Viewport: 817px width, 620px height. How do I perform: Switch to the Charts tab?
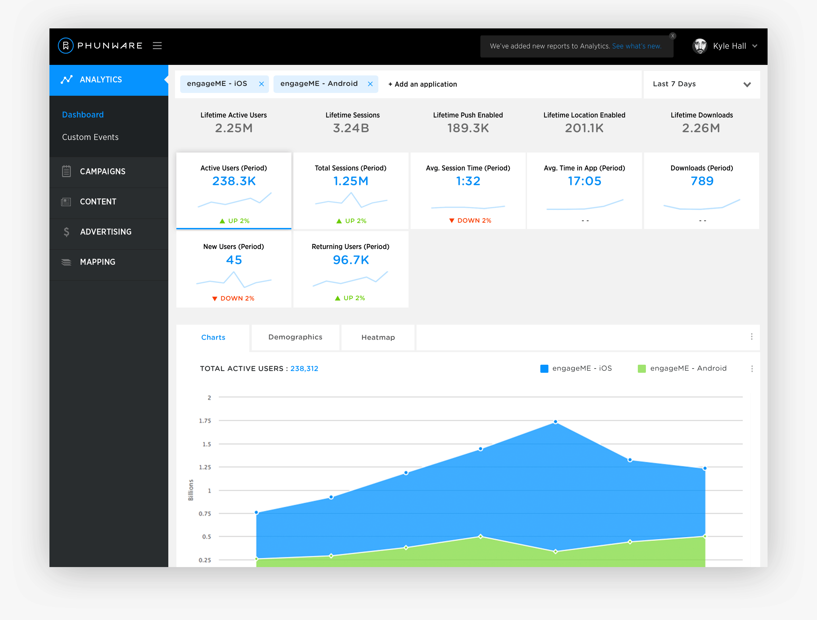(213, 337)
